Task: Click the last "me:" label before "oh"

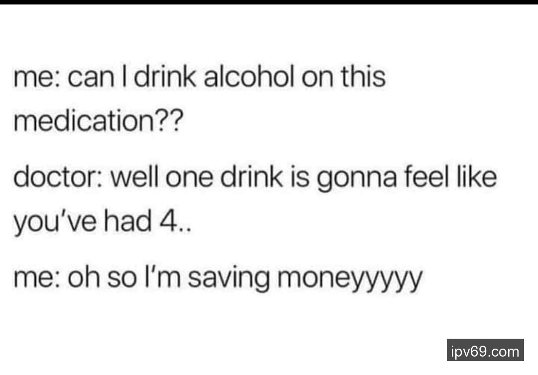Action: click(37, 279)
